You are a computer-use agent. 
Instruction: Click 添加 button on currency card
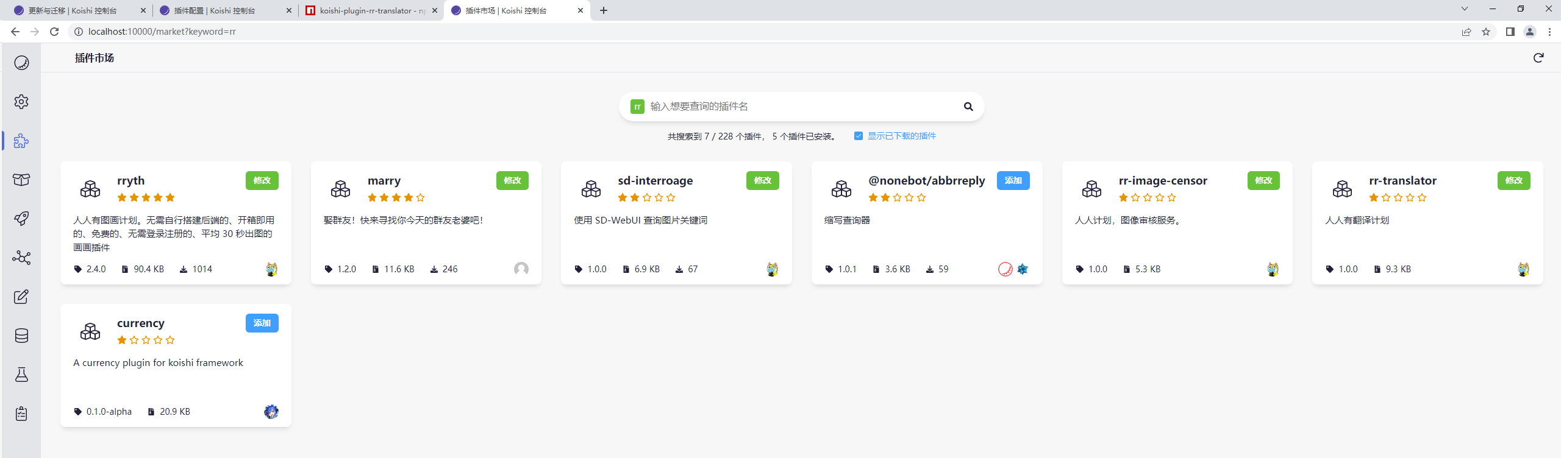tap(262, 323)
